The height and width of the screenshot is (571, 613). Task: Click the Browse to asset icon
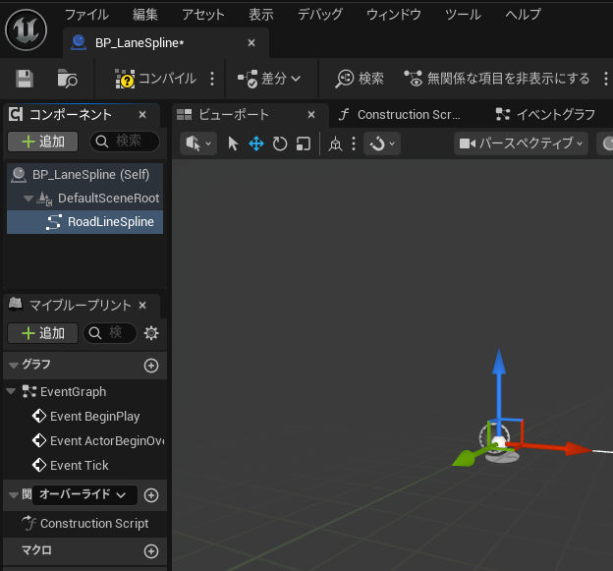coord(67,79)
